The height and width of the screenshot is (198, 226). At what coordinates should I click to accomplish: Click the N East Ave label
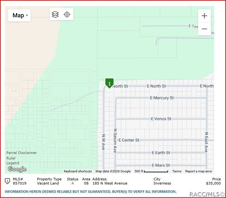point(206,142)
